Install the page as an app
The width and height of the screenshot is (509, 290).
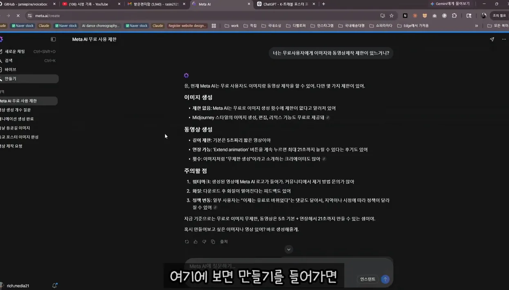[x=383, y=16]
